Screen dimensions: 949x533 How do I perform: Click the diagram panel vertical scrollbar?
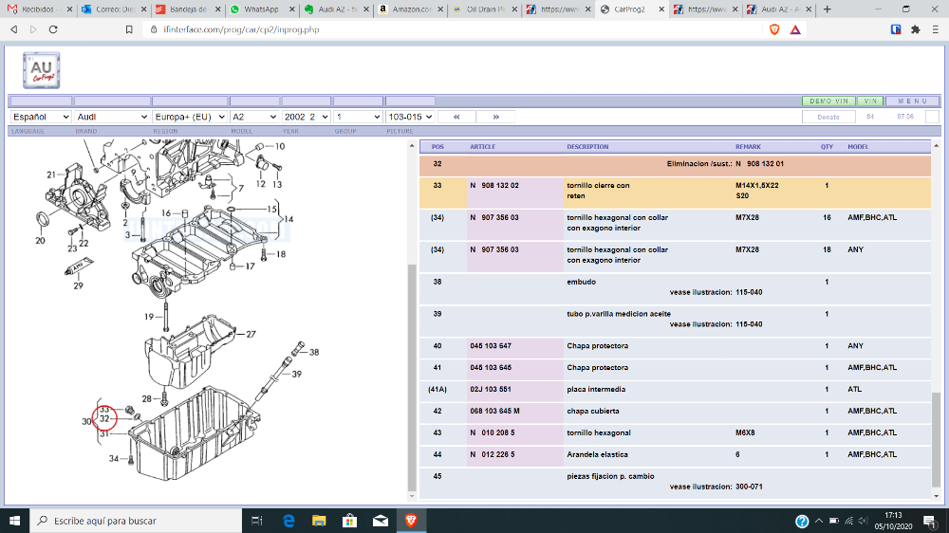(412, 377)
